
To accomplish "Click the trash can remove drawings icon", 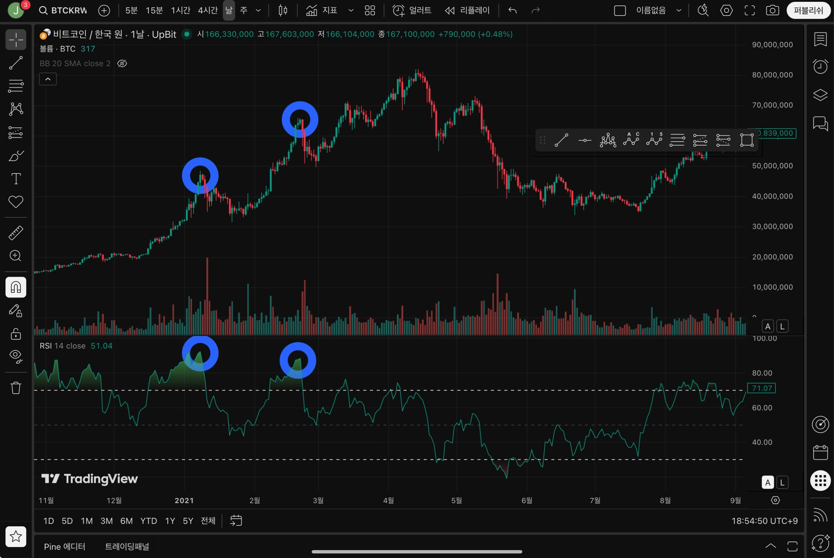I will (x=16, y=387).
